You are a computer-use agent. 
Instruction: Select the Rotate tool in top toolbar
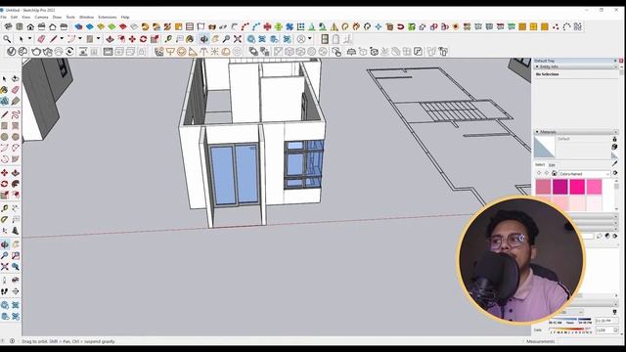[144, 39]
